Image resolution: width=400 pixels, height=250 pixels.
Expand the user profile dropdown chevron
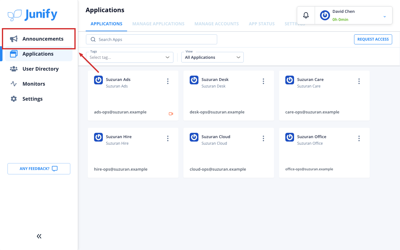(385, 17)
